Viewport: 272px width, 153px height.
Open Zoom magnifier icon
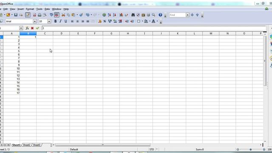point(153,15)
